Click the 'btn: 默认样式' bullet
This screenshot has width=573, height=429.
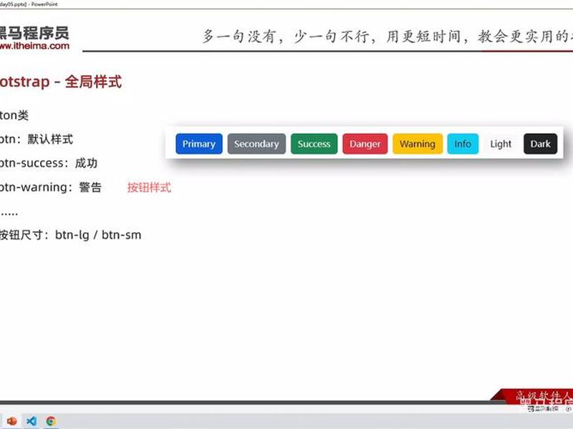tap(37, 139)
